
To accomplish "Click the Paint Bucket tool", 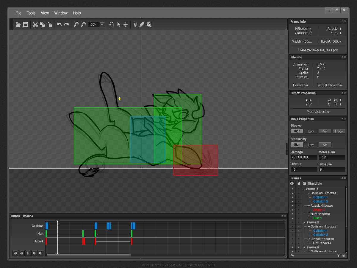I will coord(149,24).
